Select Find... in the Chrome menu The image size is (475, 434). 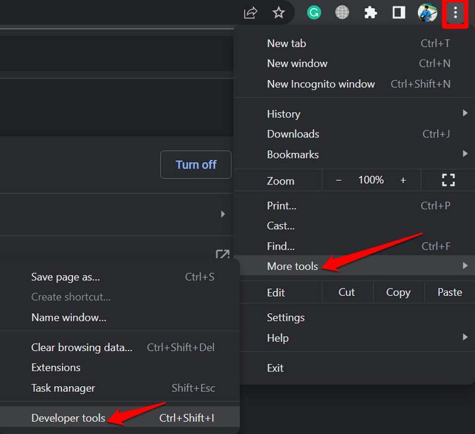tap(355, 246)
